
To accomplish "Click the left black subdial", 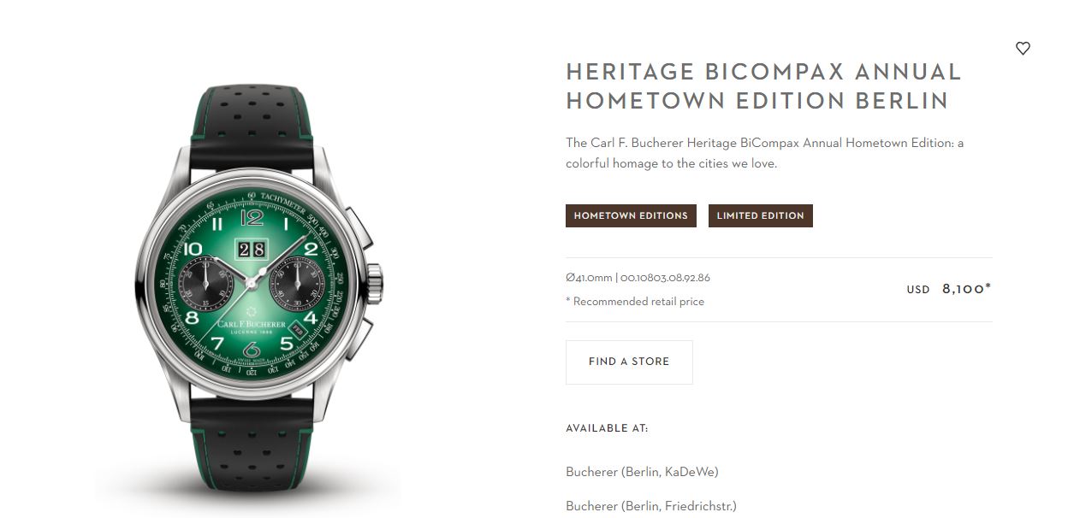I will point(207,284).
